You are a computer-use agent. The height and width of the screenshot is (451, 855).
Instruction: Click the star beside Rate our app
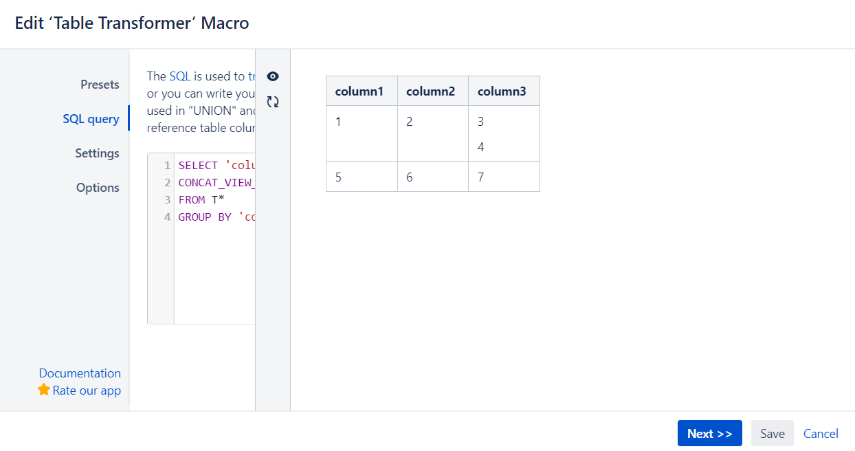43,390
